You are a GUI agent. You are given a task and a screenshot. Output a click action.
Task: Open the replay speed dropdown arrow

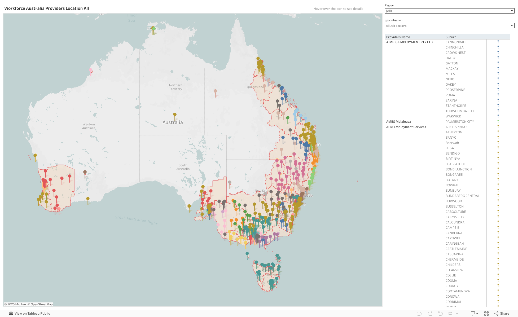pos(457,314)
